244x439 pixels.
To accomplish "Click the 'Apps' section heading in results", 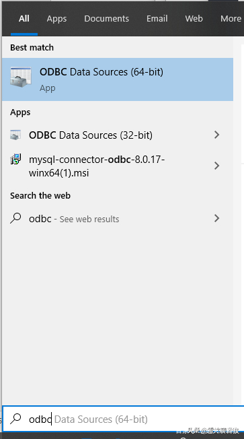I will pyautogui.click(x=20, y=112).
